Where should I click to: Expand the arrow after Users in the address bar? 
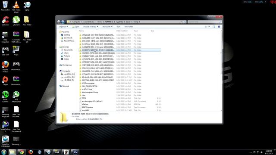(103, 22)
